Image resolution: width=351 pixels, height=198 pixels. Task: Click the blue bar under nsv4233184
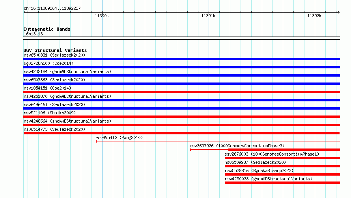pos(181,75)
